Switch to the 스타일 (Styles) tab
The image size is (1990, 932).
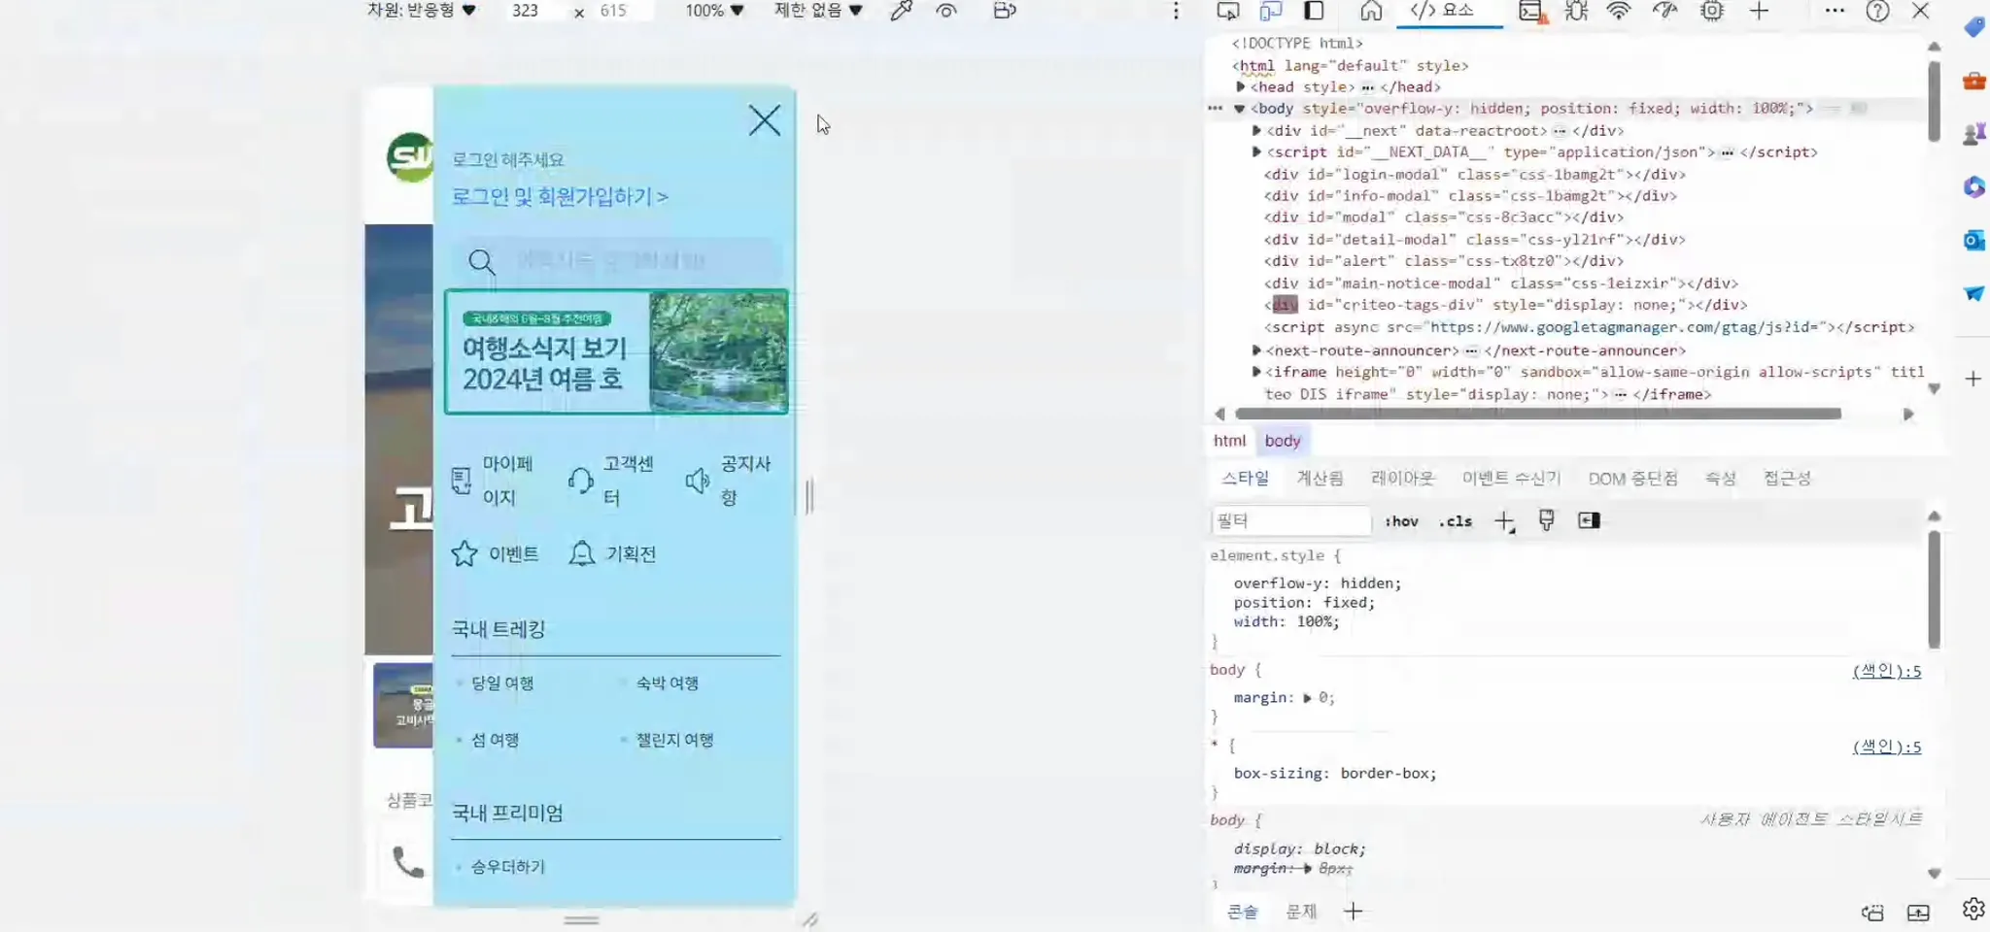coord(1245,478)
